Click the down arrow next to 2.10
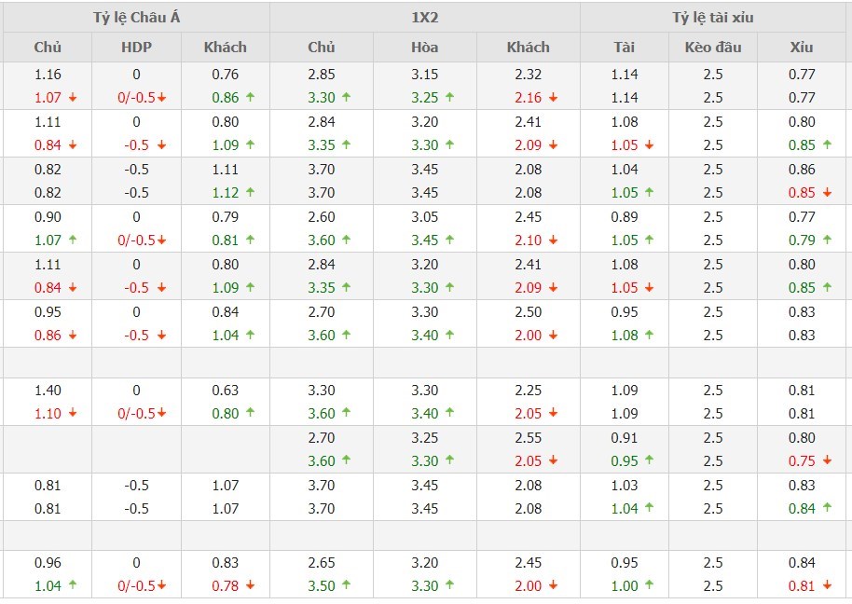Image resolution: width=852 pixels, height=604 pixels. (x=553, y=240)
